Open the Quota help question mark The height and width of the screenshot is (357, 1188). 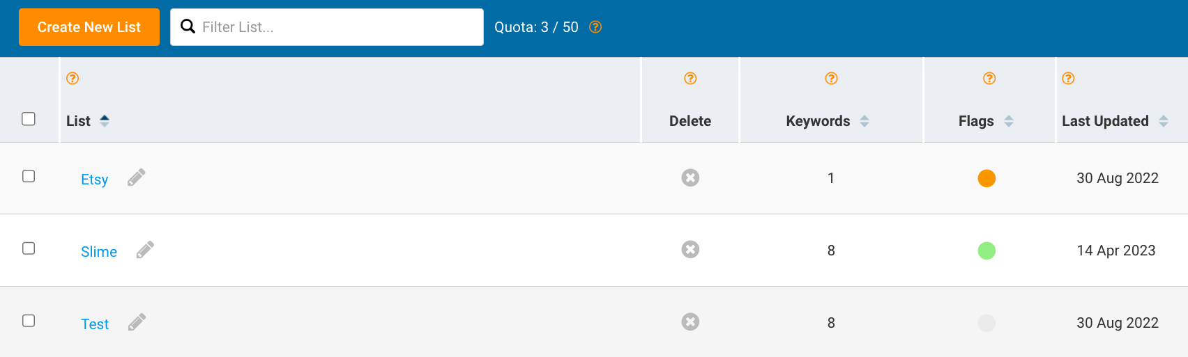(595, 27)
